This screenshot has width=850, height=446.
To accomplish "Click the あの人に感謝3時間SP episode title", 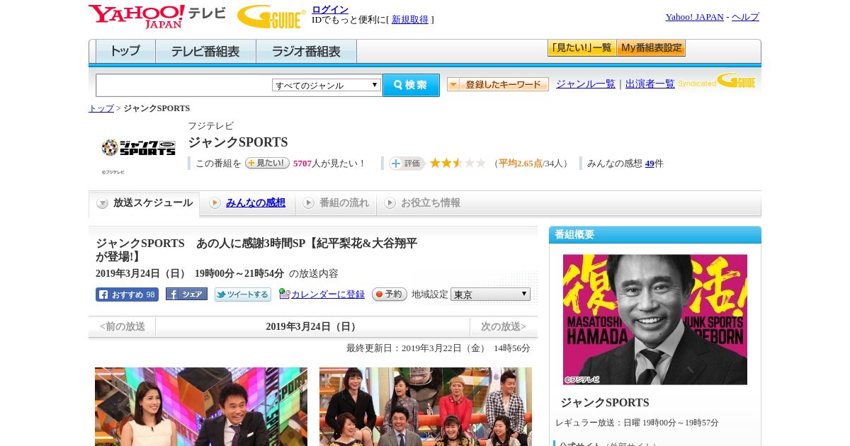I will 256,250.
